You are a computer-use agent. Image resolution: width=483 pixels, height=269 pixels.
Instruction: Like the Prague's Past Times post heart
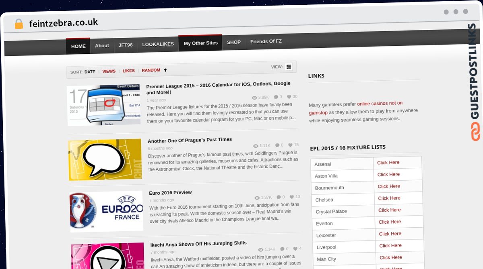click(x=291, y=145)
